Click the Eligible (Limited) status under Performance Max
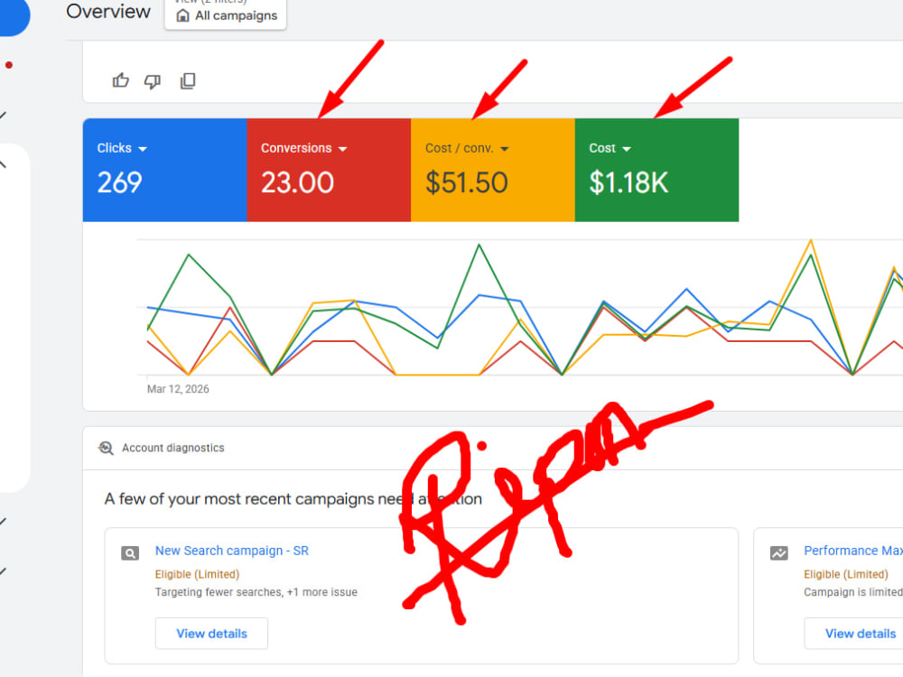The width and height of the screenshot is (903, 677). pos(846,574)
